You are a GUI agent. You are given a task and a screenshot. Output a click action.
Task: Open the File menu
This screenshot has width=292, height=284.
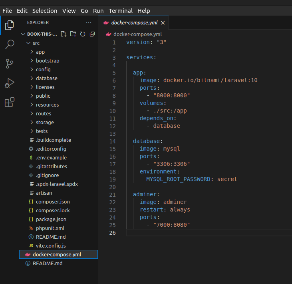7,11
